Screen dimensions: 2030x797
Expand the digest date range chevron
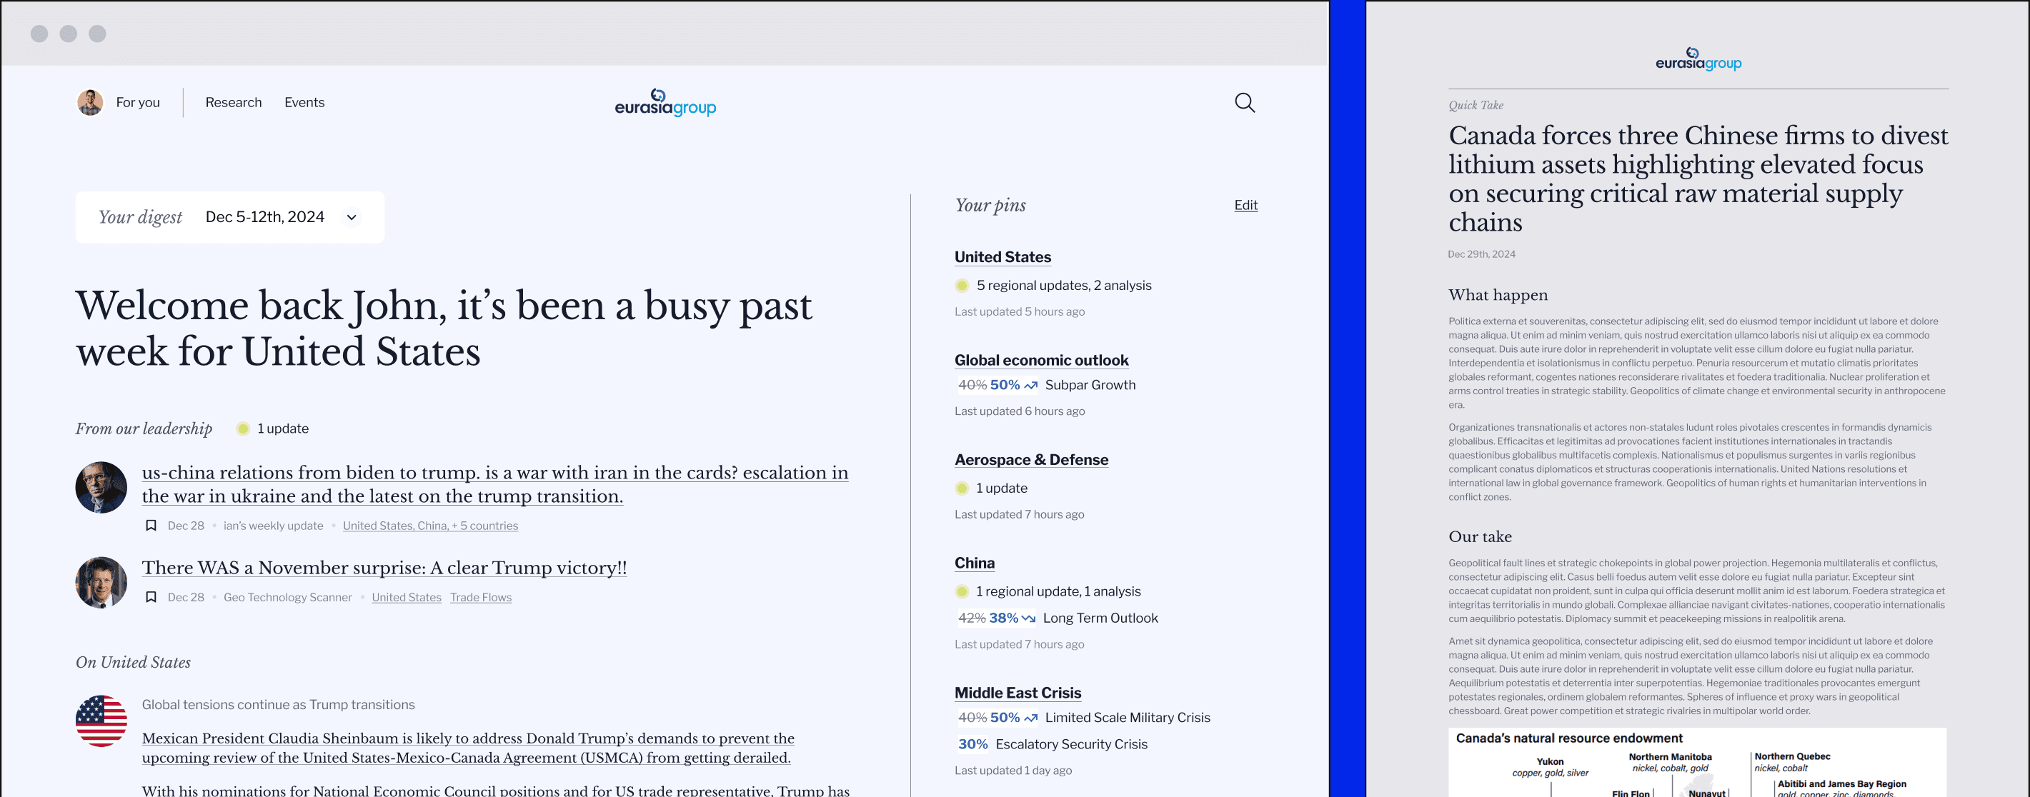352,217
